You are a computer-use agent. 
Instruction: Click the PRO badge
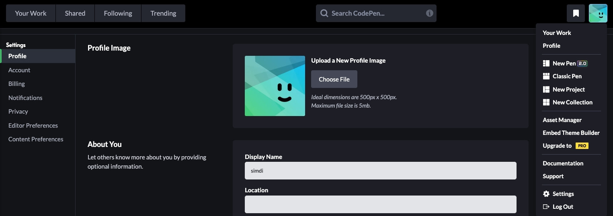point(582,146)
